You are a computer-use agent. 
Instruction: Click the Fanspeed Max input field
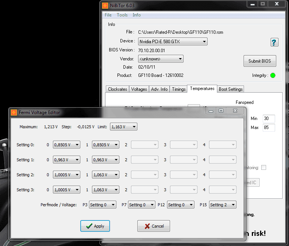tap(269, 127)
